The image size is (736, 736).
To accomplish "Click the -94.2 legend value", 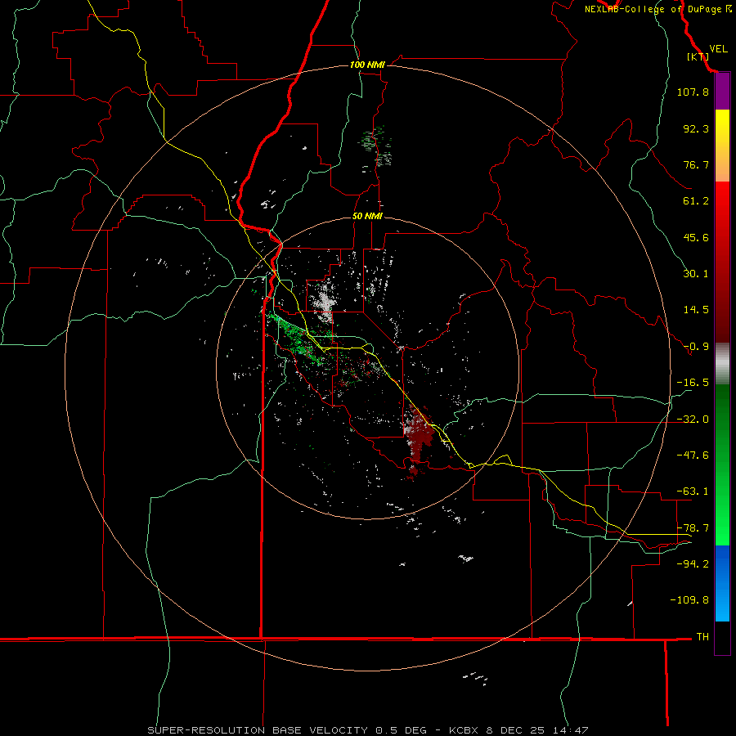I will pyautogui.click(x=693, y=563).
